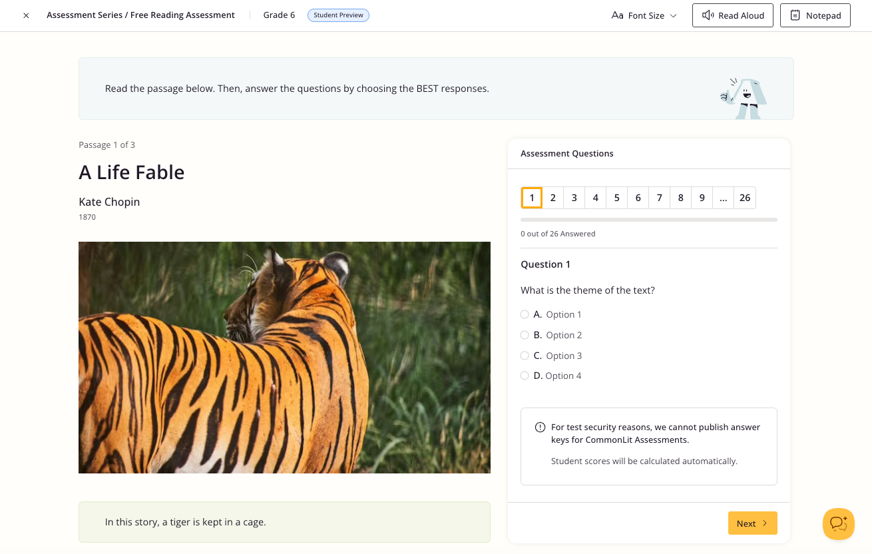872x554 pixels.
Task: Choose answer C radio button
Action: tap(525, 356)
